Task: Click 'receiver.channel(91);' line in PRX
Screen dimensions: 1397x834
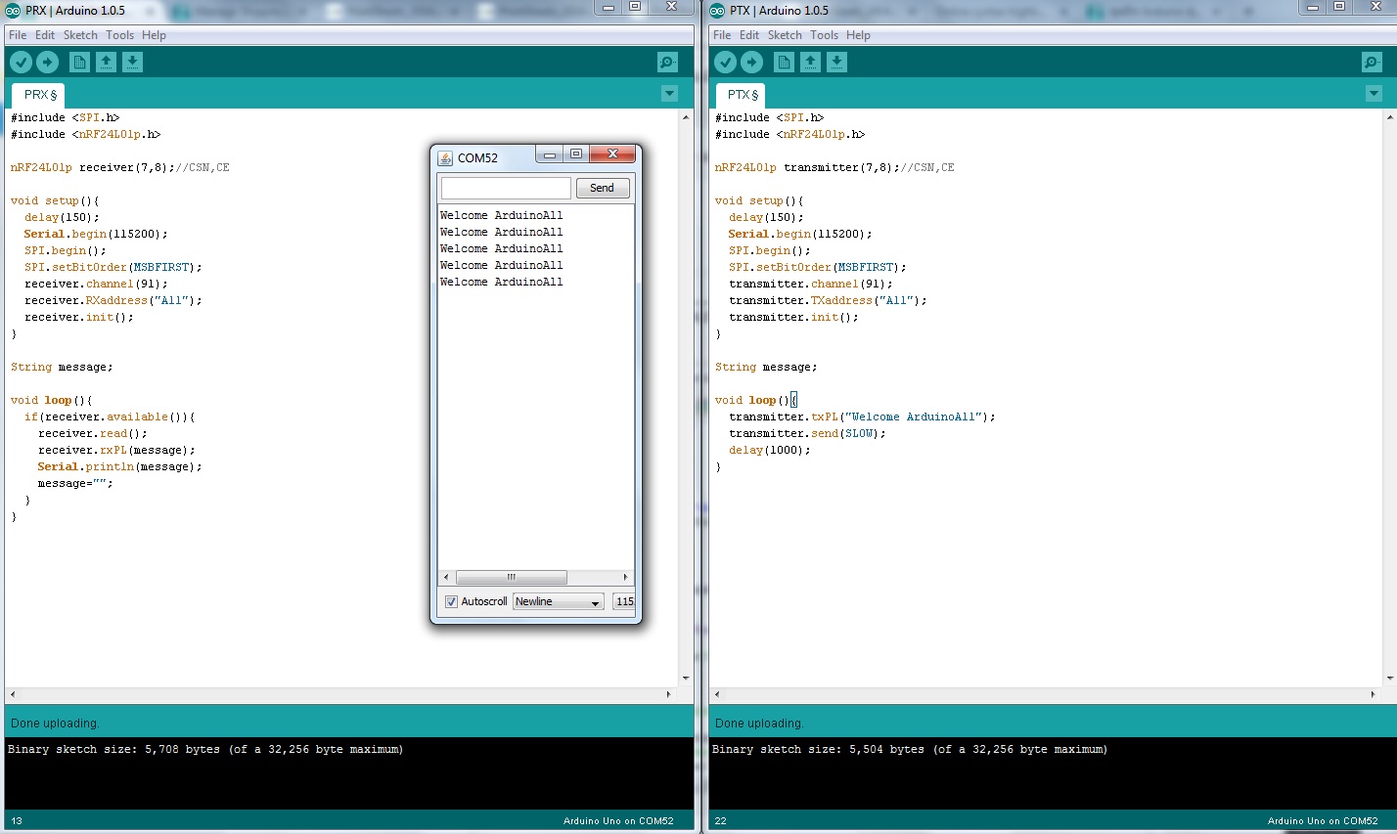Action: (x=96, y=284)
